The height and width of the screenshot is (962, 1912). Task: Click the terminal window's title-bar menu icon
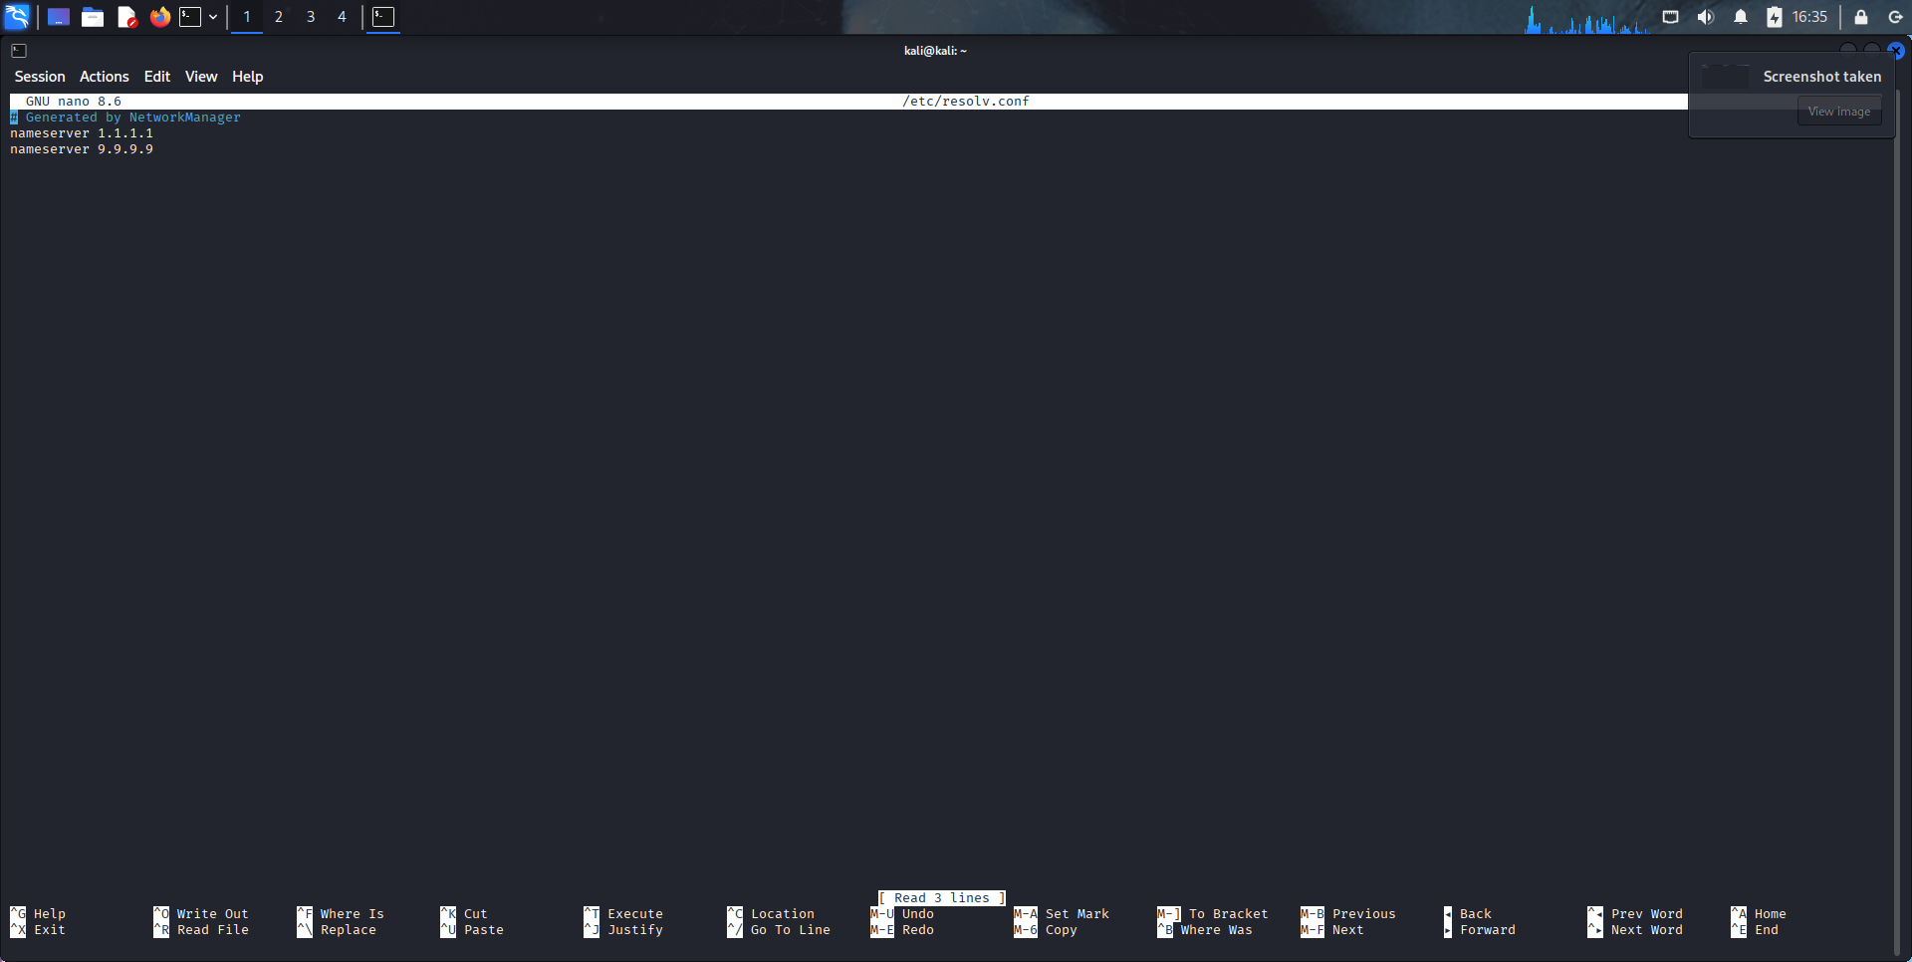click(x=19, y=51)
